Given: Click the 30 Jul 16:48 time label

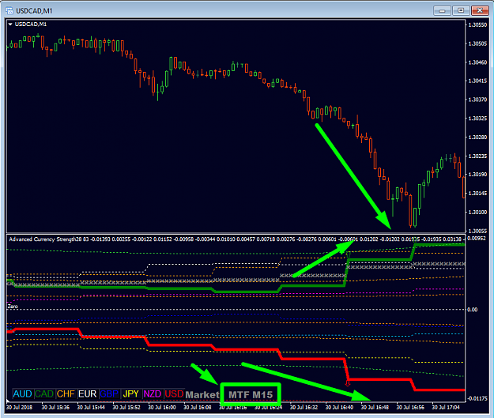Looking at the screenshot, I should [x=375, y=407].
